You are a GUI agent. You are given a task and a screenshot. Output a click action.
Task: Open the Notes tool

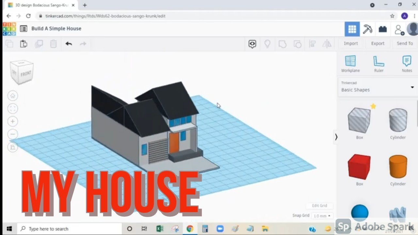pos(407,64)
